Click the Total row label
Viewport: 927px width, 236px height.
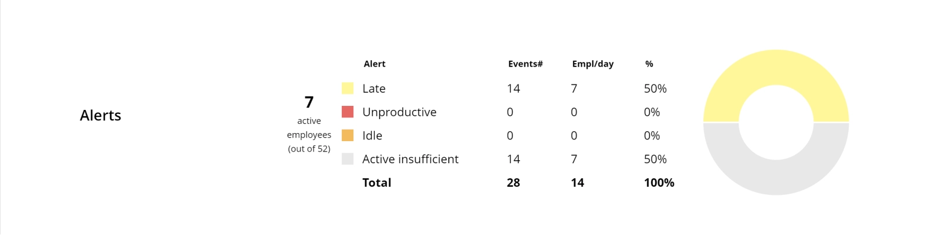click(x=377, y=183)
